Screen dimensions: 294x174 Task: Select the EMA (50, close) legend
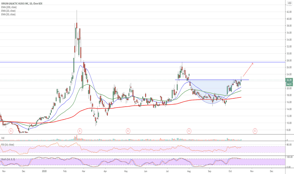pos(8,14)
